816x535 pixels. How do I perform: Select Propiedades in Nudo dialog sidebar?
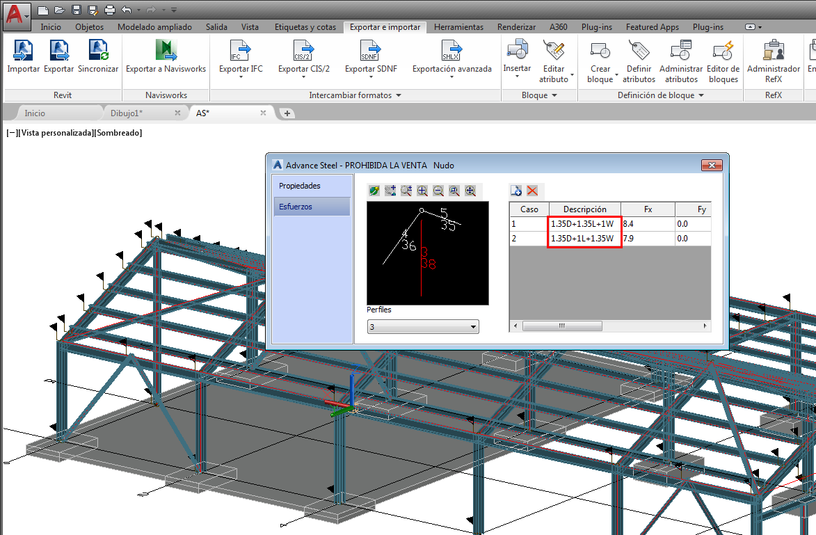coord(312,186)
